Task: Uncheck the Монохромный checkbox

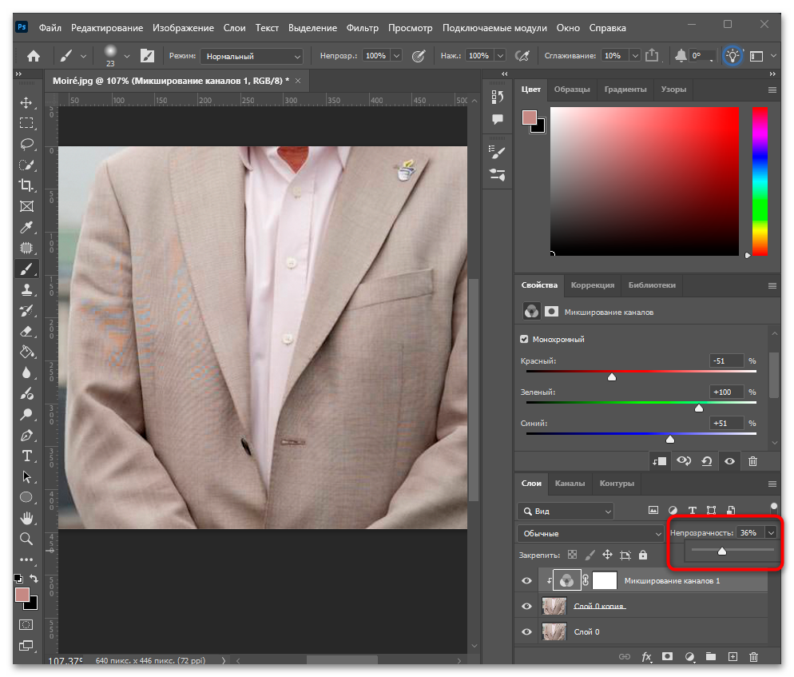Action: (x=524, y=339)
